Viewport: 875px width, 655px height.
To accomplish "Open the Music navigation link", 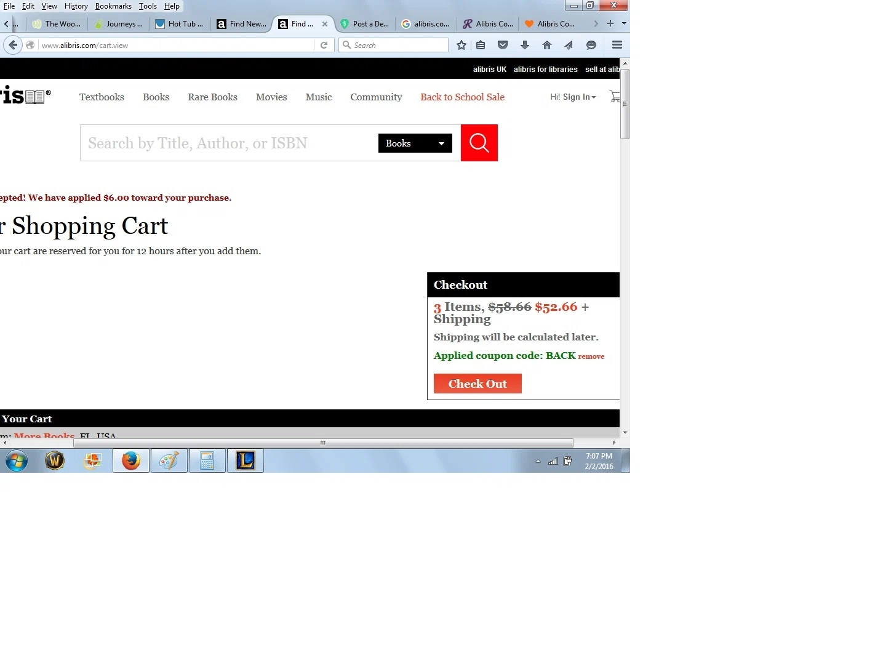I will [319, 97].
